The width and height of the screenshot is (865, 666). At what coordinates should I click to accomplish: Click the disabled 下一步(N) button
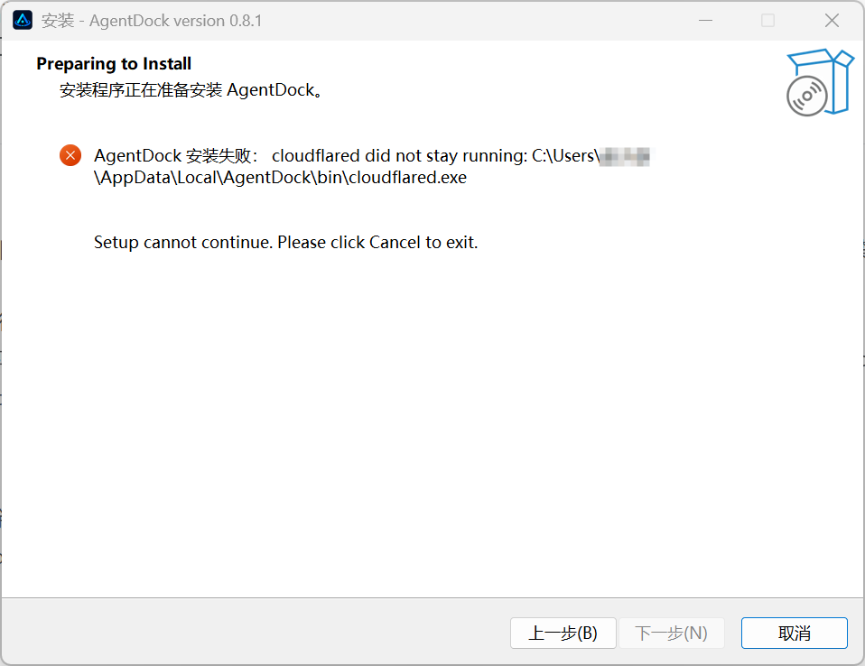click(672, 633)
